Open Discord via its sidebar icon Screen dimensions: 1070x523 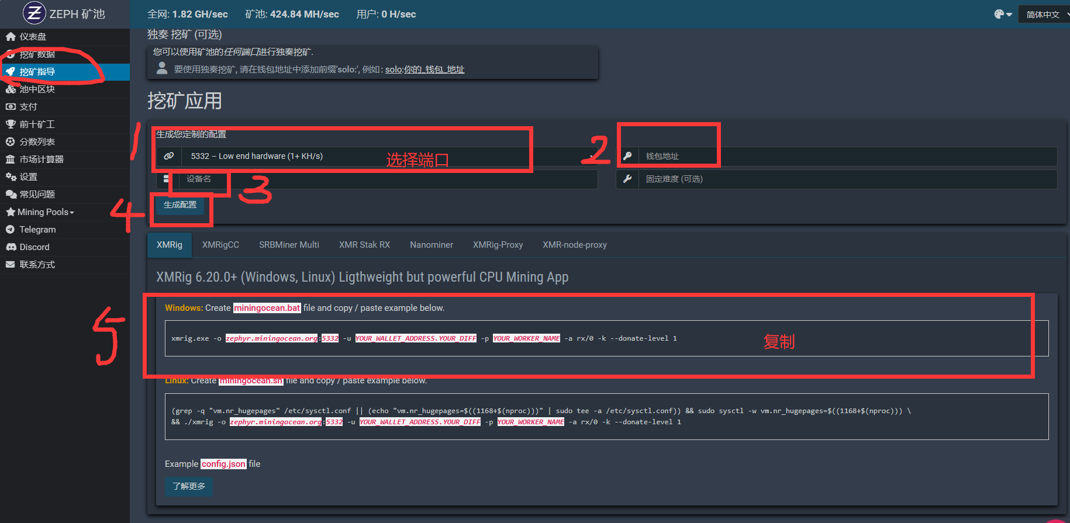(11, 247)
